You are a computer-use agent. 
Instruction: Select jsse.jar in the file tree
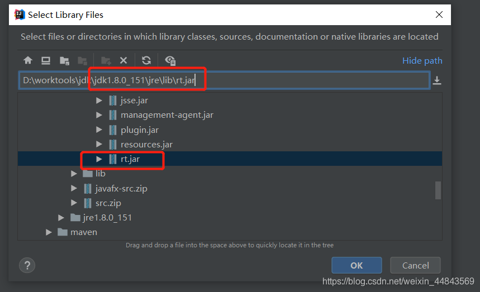tap(134, 100)
